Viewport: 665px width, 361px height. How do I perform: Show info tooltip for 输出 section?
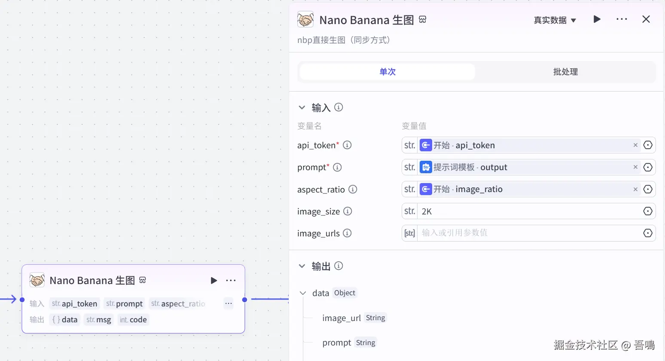(339, 266)
